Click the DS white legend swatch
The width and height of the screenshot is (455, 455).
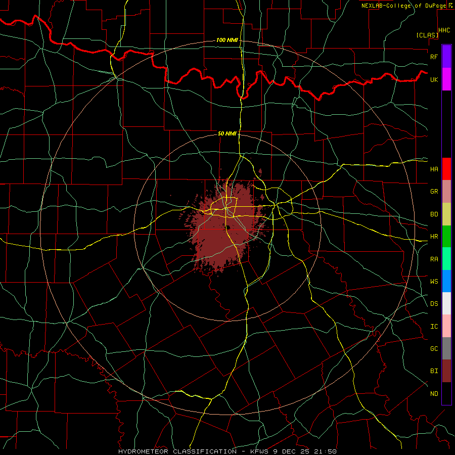[446, 303]
